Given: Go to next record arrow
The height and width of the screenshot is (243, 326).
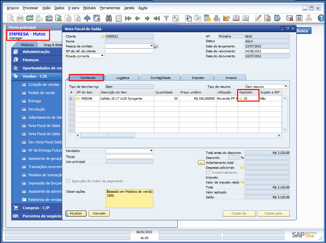Looking at the screenshot, I should 147,18.
